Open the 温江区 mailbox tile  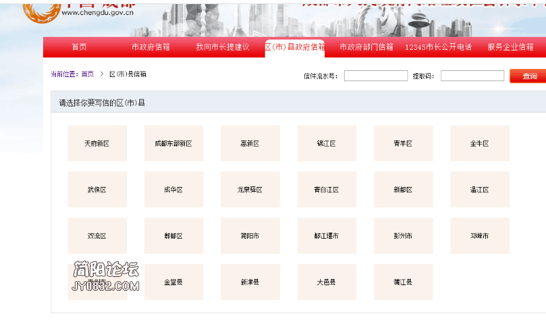[480, 190]
